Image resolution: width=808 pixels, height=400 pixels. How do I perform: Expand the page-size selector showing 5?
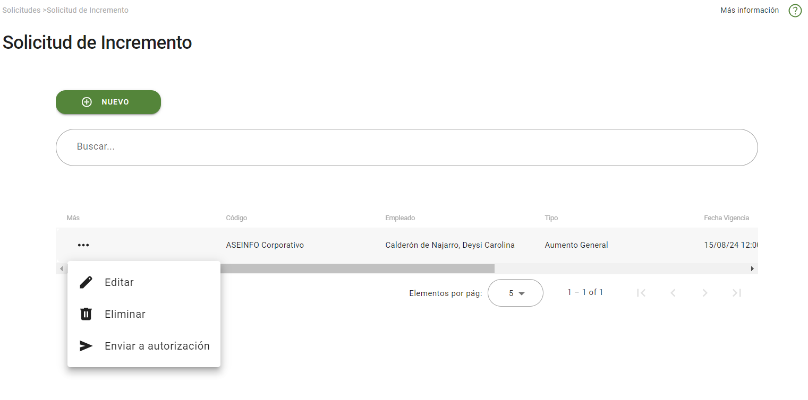(515, 292)
